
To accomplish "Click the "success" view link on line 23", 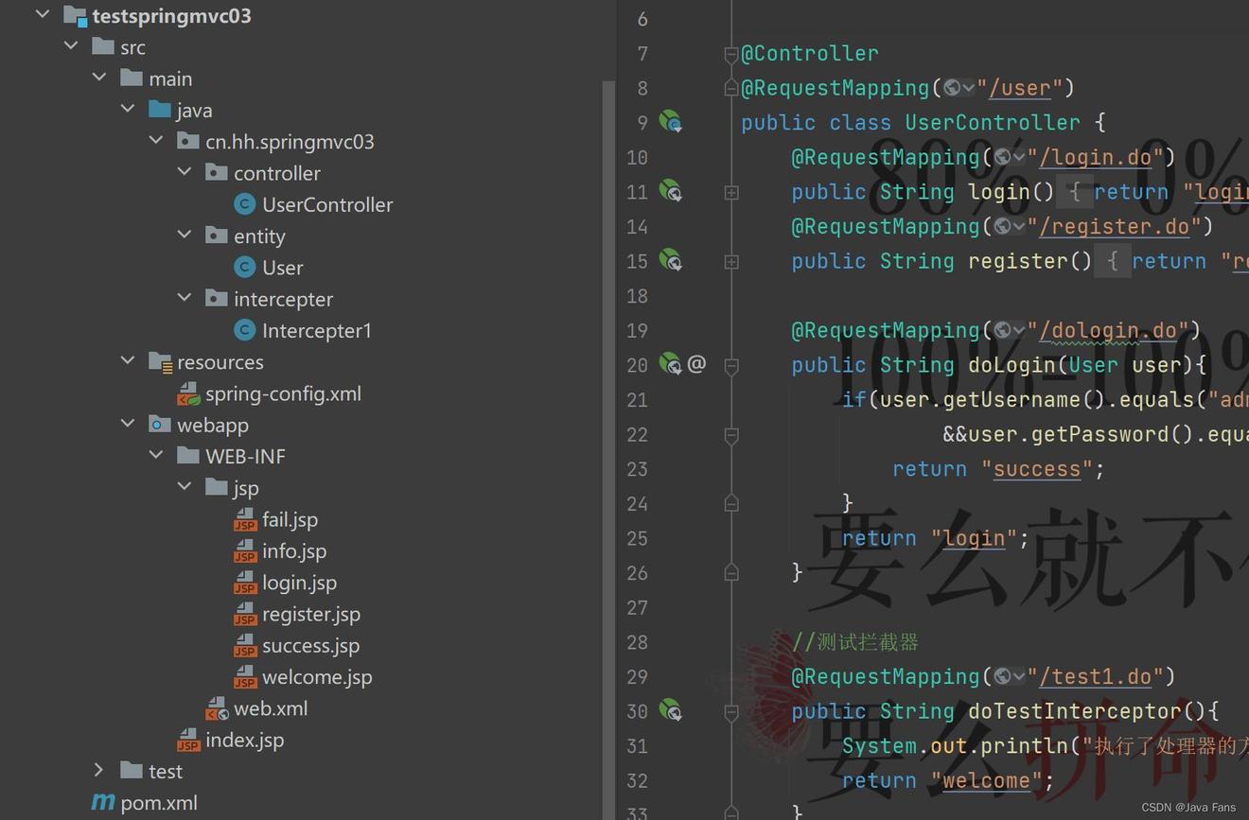I will point(1036,469).
